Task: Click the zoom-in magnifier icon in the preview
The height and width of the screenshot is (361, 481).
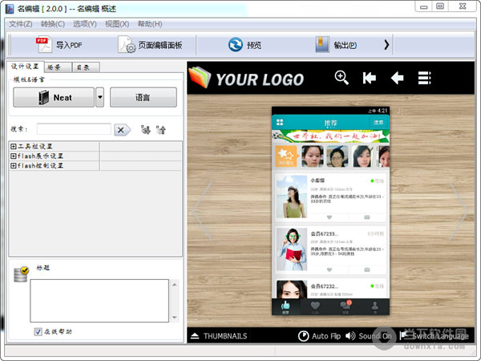Action: (x=342, y=78)
